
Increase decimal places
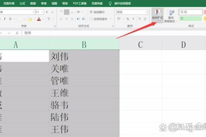click(139, 19)
